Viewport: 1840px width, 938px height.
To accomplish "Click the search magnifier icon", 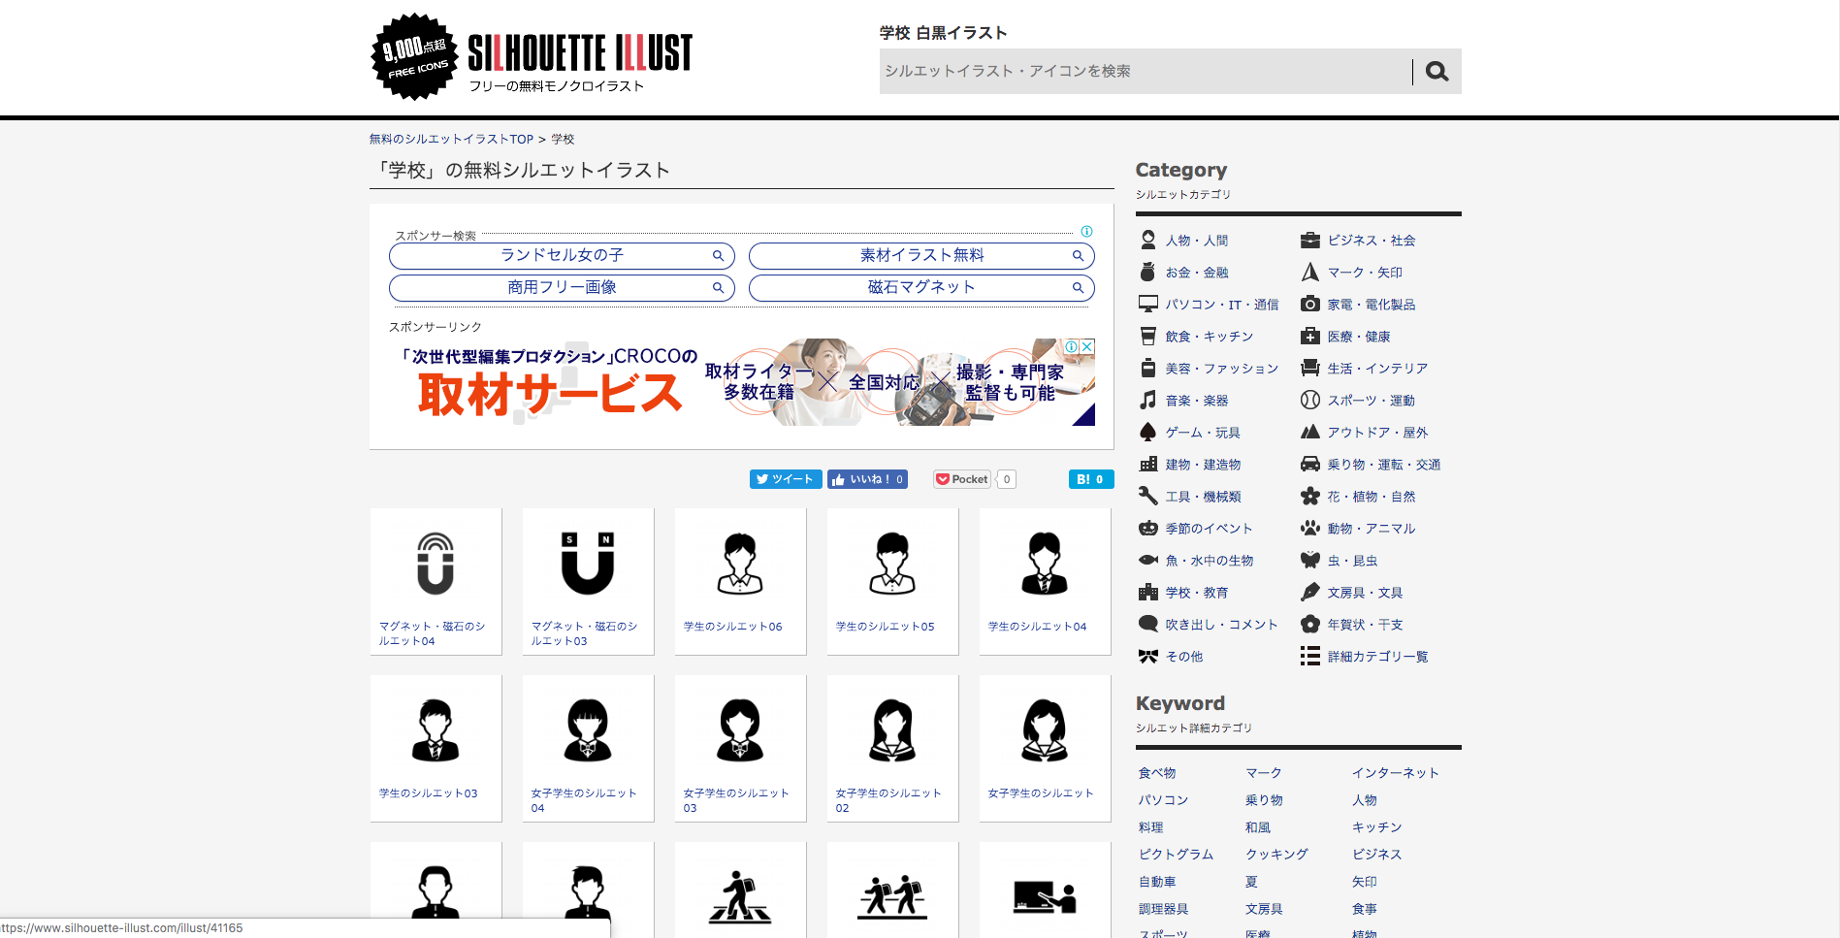I will (1436, 72).
